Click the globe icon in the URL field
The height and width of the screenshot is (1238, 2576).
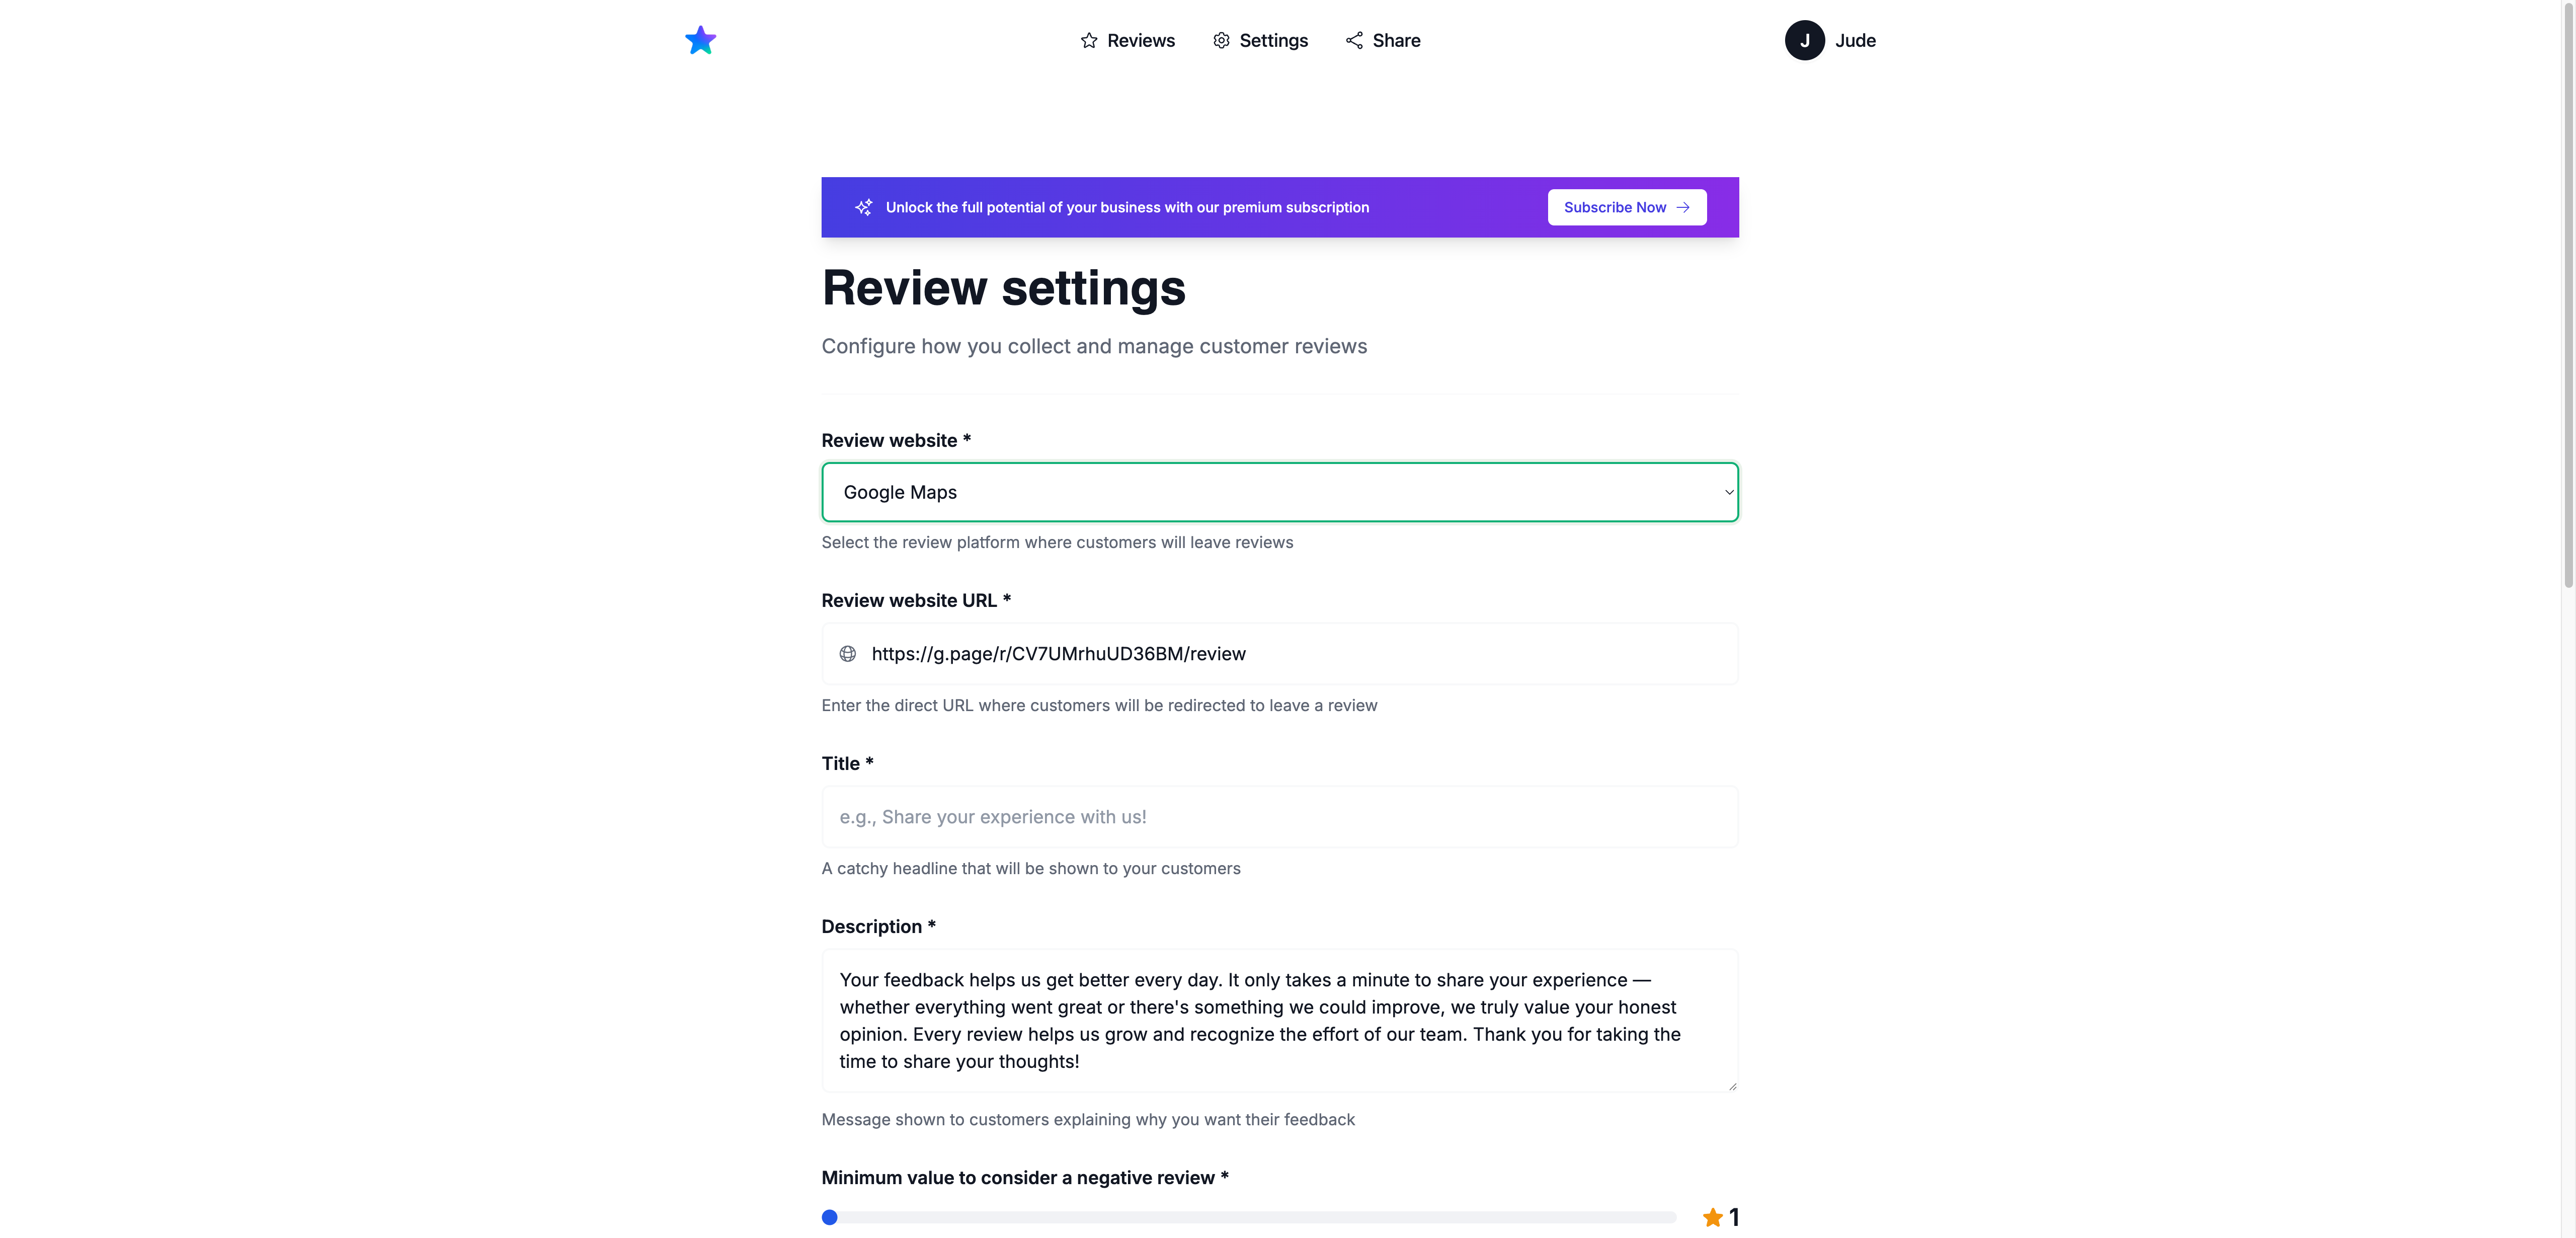tap(848, 654)
